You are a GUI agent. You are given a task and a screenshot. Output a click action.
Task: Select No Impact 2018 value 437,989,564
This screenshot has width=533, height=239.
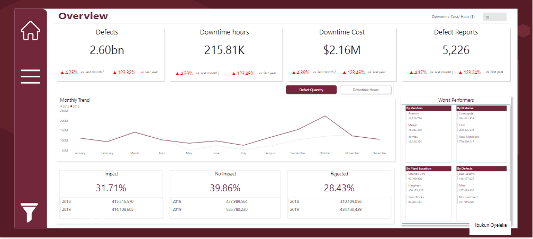237,201
